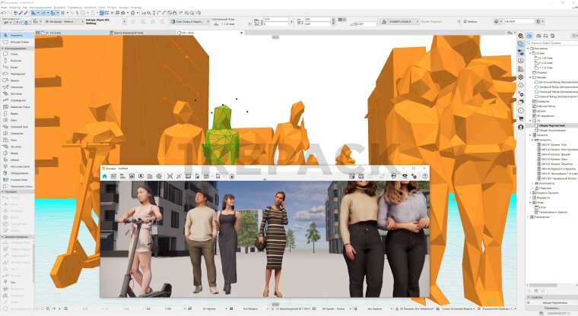Select the Колонна (Column) tool
The image size is (578, 316).
coord(16,62)
